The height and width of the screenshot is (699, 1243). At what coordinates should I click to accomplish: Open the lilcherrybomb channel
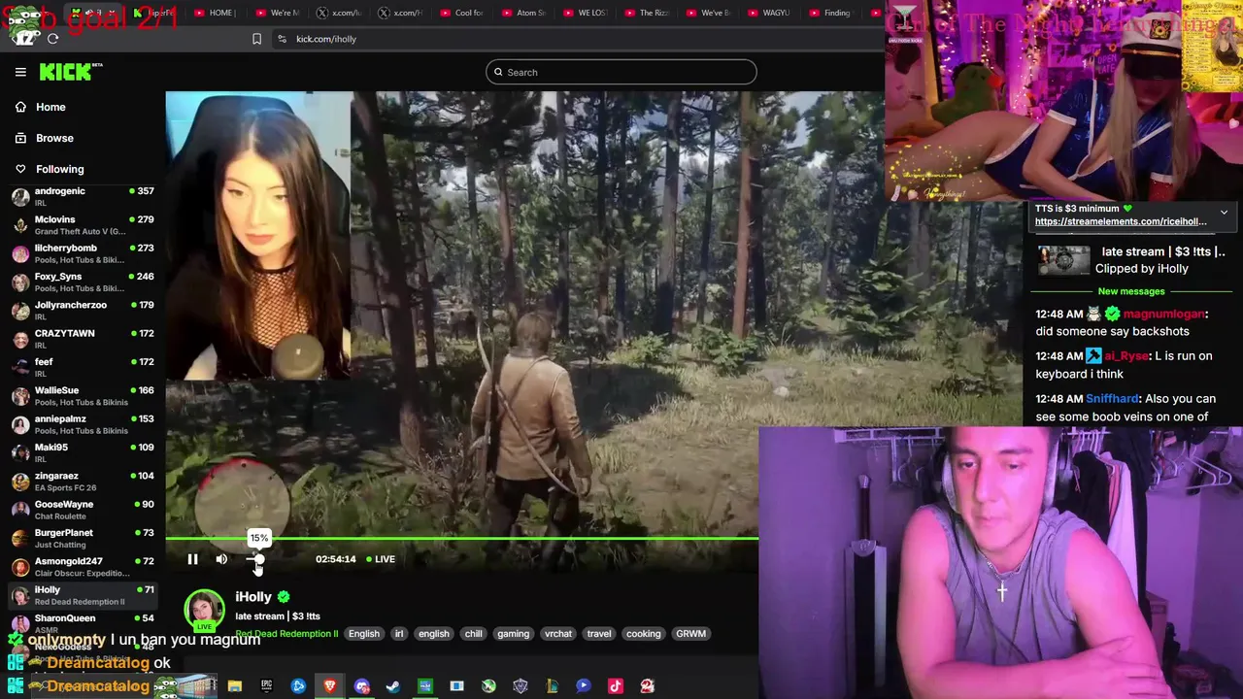pyautogui.click(x=83, y=252)
